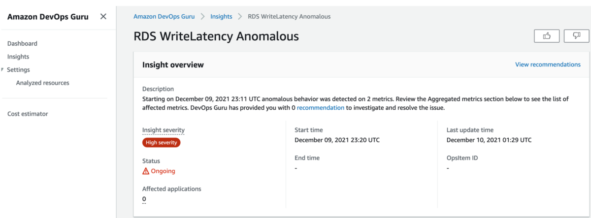This screenshot has width=591, height=218.
Task: Click View recommendations link
Action: pyautogui.click(x=548, y=64)
